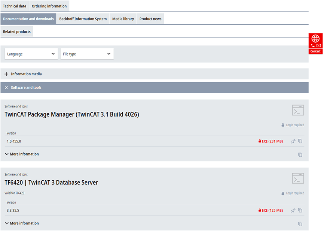Viewport: 324px width, 232px height.
Task: Go to the Media library tab
Action: [123, 19]
